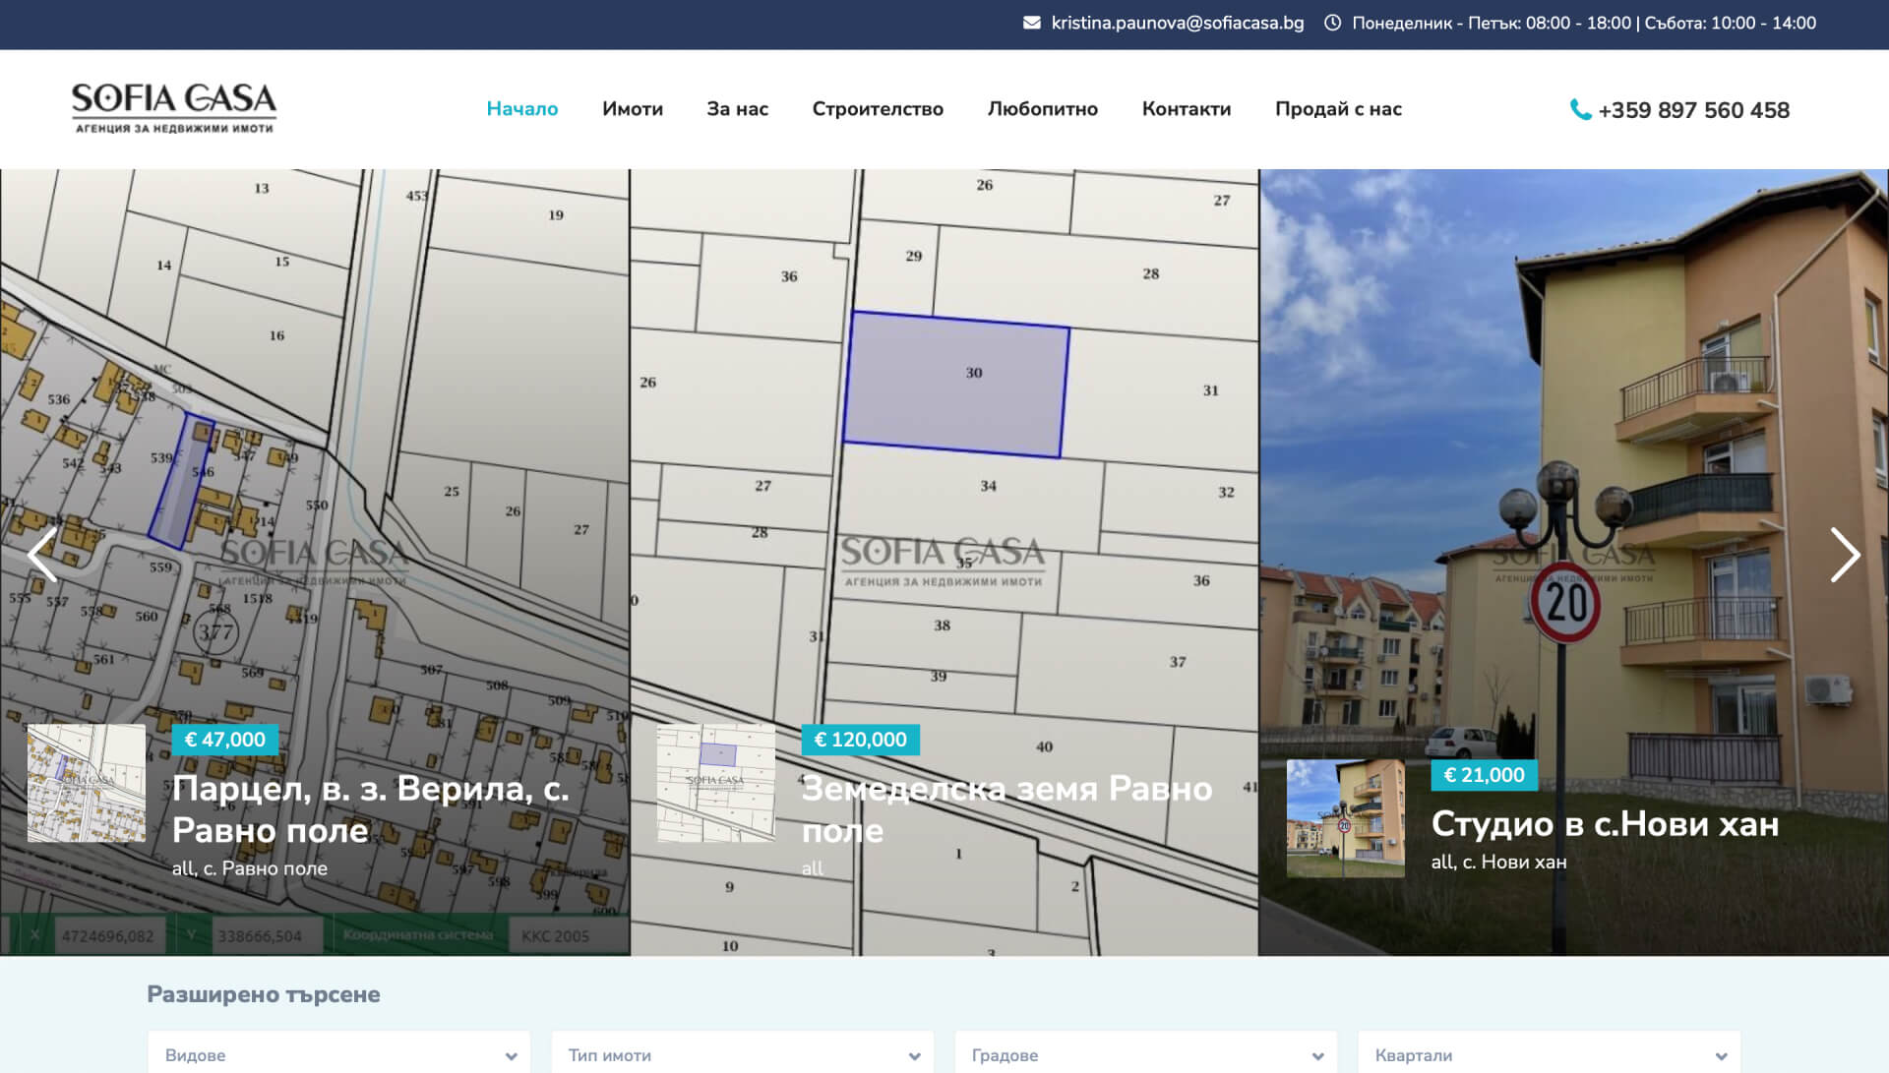Open the Строителство menu item
The width and height of the screenshot is (1889, 1073).
point(878,109)
